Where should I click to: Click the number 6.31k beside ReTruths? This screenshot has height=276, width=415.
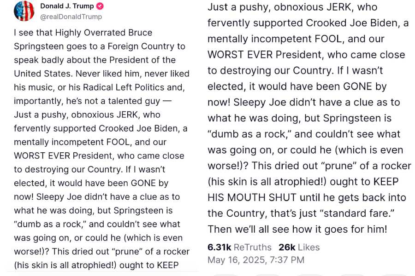pyautogui.click(x=219, y=247)
